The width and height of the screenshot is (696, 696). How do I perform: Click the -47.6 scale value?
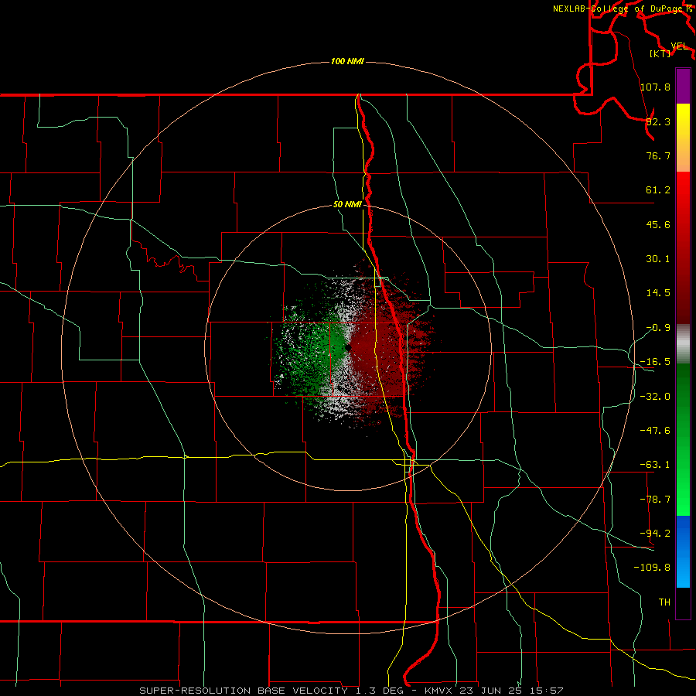(x=655, y=431)
